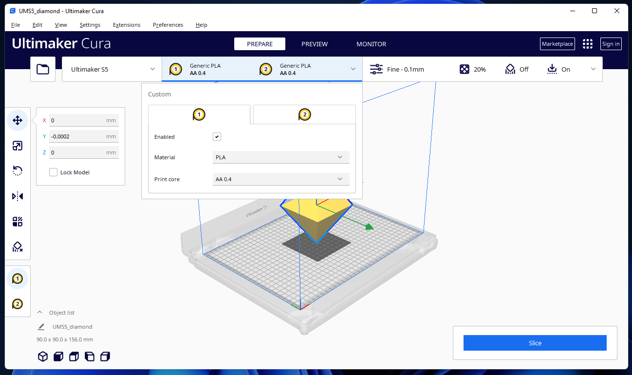
Task: Open the Preferences menu
Action: point(168,25)
